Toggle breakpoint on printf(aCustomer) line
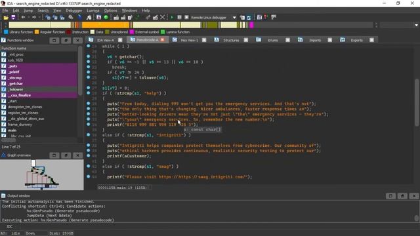Image resolution: width=420 pixels, height=236 pixels. (x=89, y=156)
